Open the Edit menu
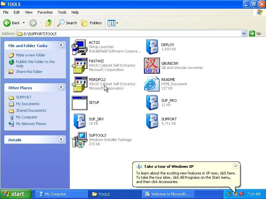Image resolution: width=266 pixels, height=199 pixels. click(17, 12)
